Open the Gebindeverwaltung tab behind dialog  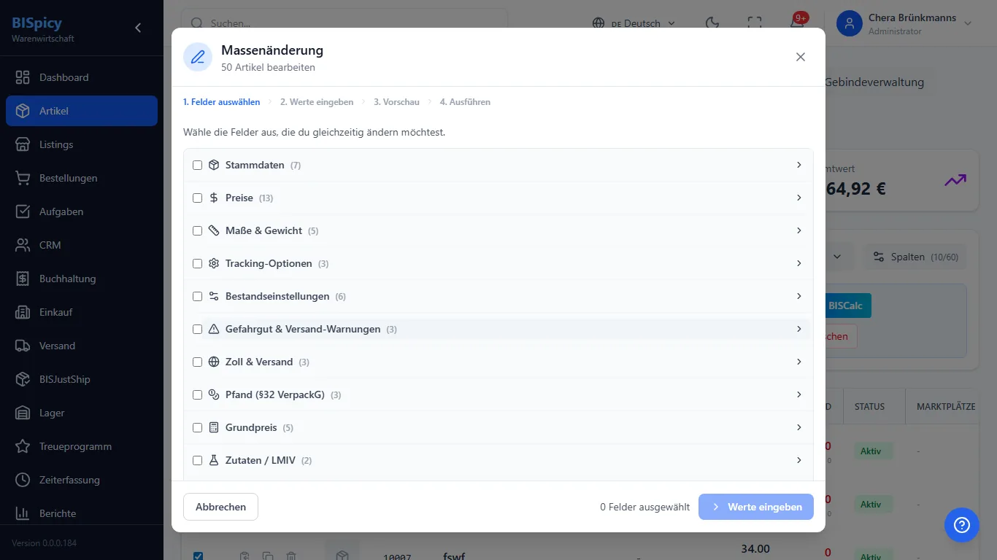click(x=874, y=82)
